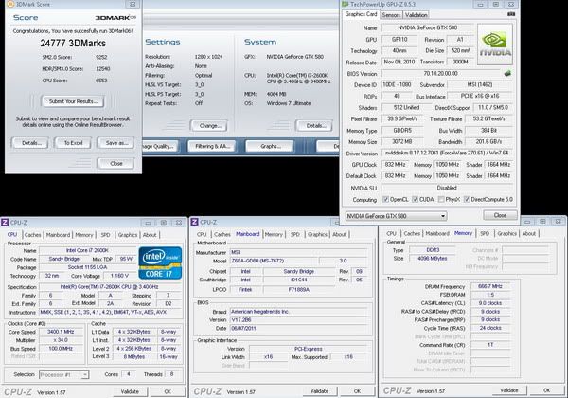Click the GPU-Z title bar app icon
This screenshot has height=398, width=568.
click(x=345, y=4)
